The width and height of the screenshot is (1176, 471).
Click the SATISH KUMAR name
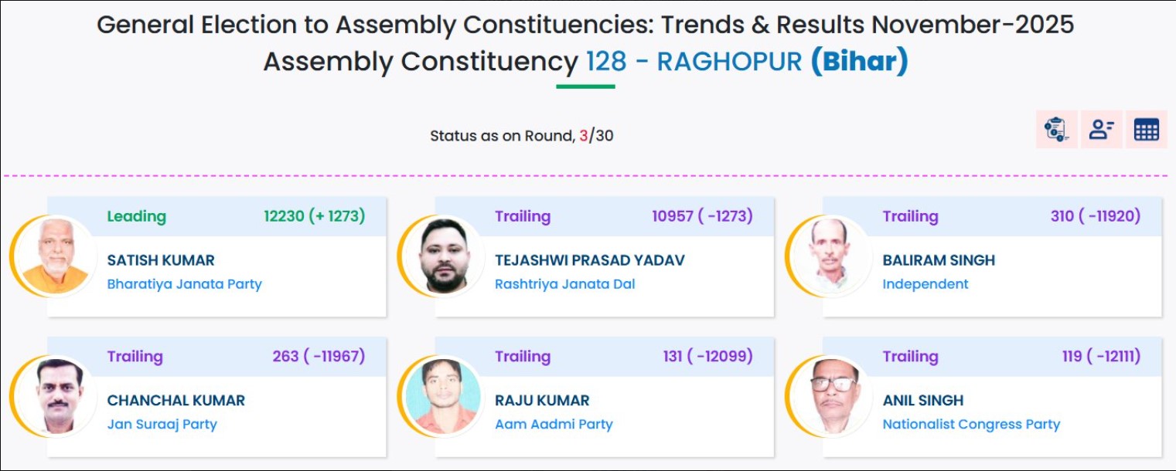(161, 260)
